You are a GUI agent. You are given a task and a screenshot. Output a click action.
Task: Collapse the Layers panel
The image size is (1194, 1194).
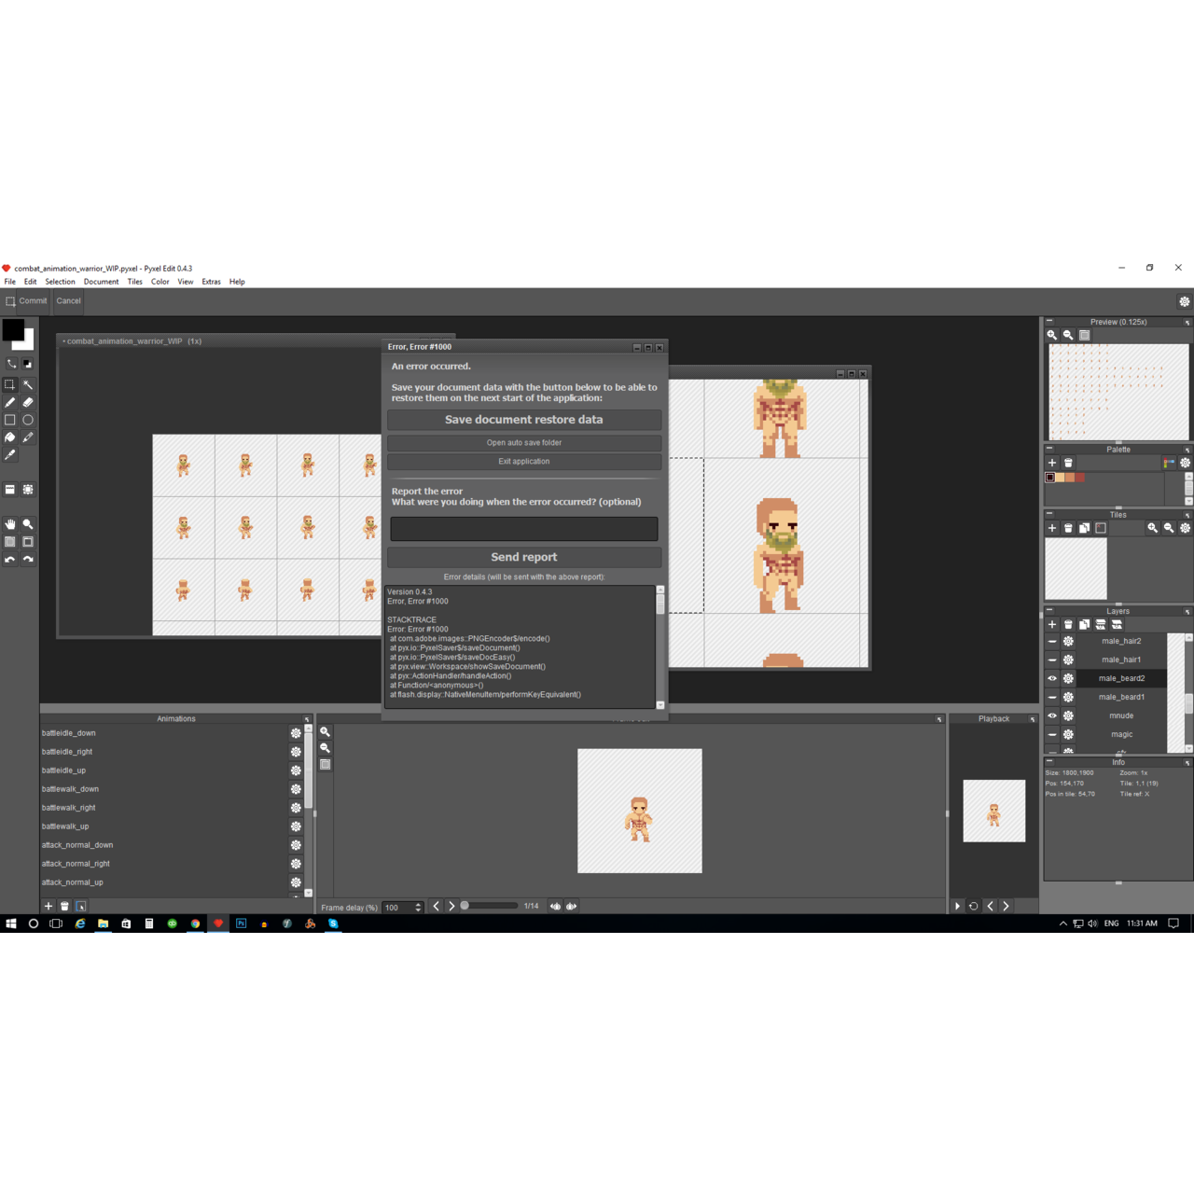[x=1049, y=611]
